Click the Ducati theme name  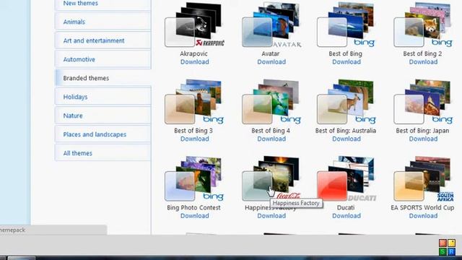tap(346, 207)
